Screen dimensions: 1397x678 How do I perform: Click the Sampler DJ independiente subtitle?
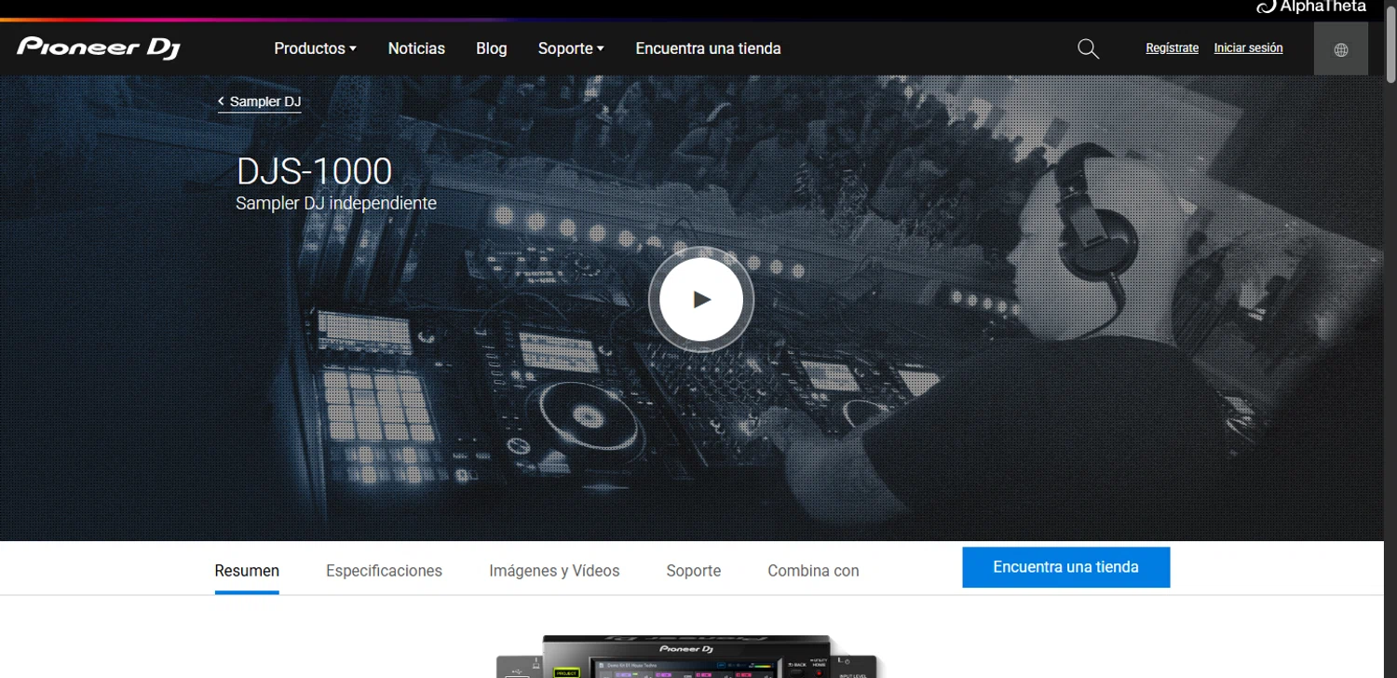336,203
